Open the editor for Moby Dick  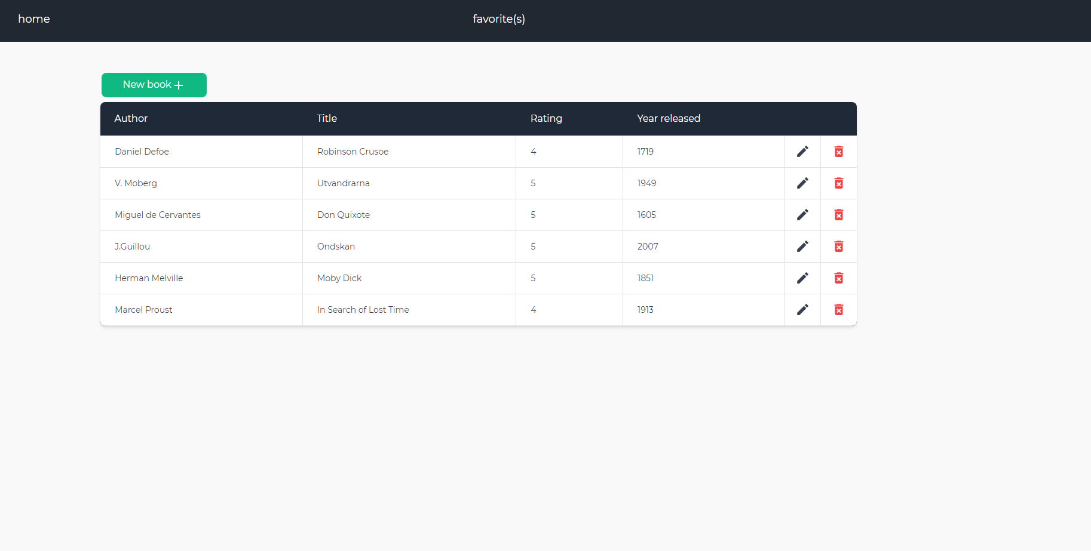point(802,278)
